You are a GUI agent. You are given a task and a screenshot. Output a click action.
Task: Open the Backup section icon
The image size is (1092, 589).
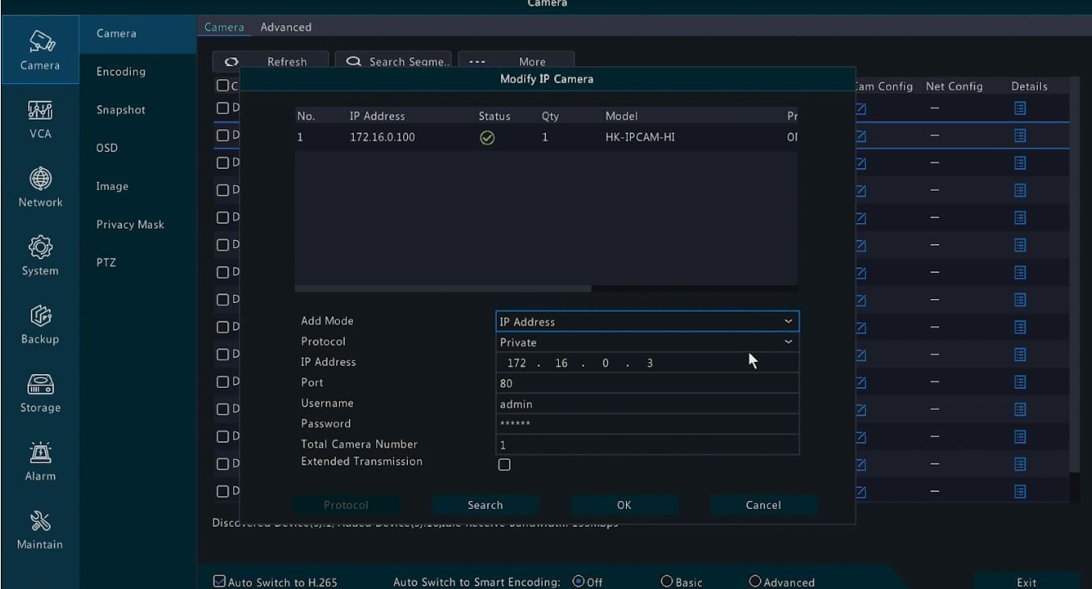point(40,316)
